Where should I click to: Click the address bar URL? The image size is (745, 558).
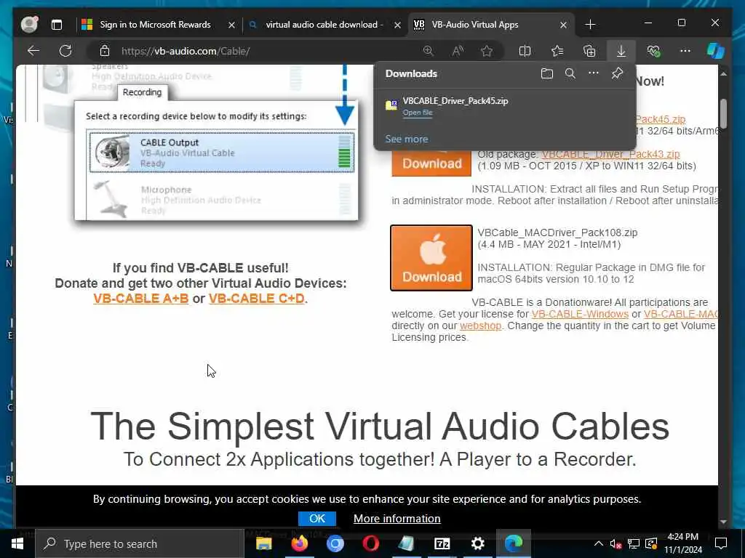tap(186, 52)
